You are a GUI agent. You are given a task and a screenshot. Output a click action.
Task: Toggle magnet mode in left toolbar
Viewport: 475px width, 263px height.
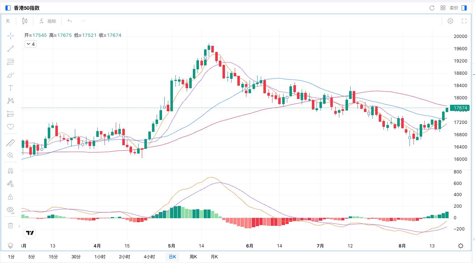[10, 171]
